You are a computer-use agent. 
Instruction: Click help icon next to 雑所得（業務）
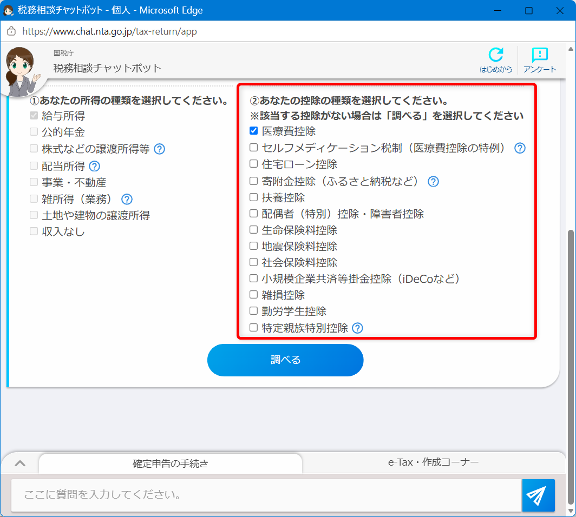[127, 199]
